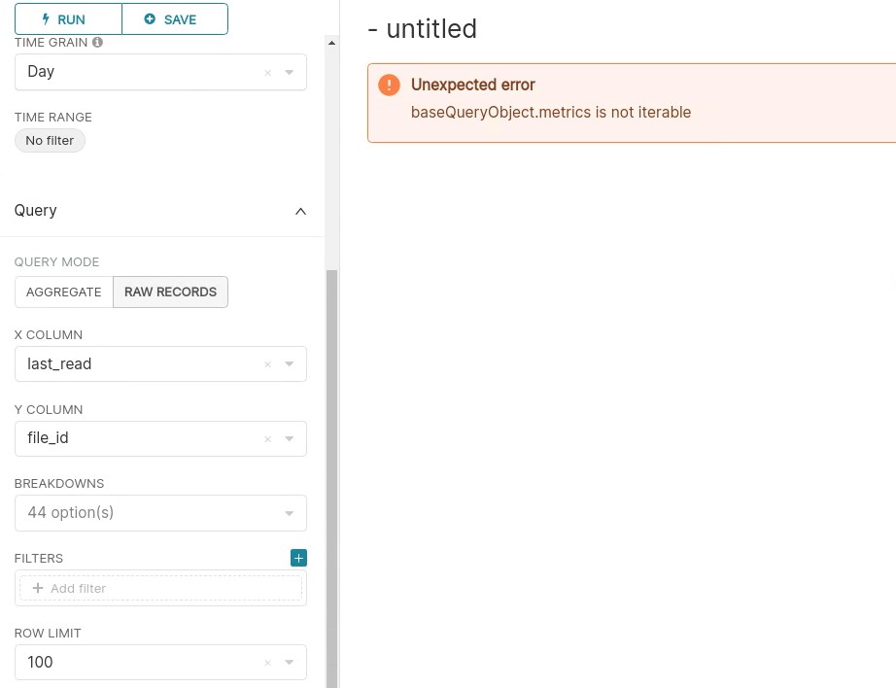
Task: Clear the last_read X column selection
Action: (x=268, y=363)
